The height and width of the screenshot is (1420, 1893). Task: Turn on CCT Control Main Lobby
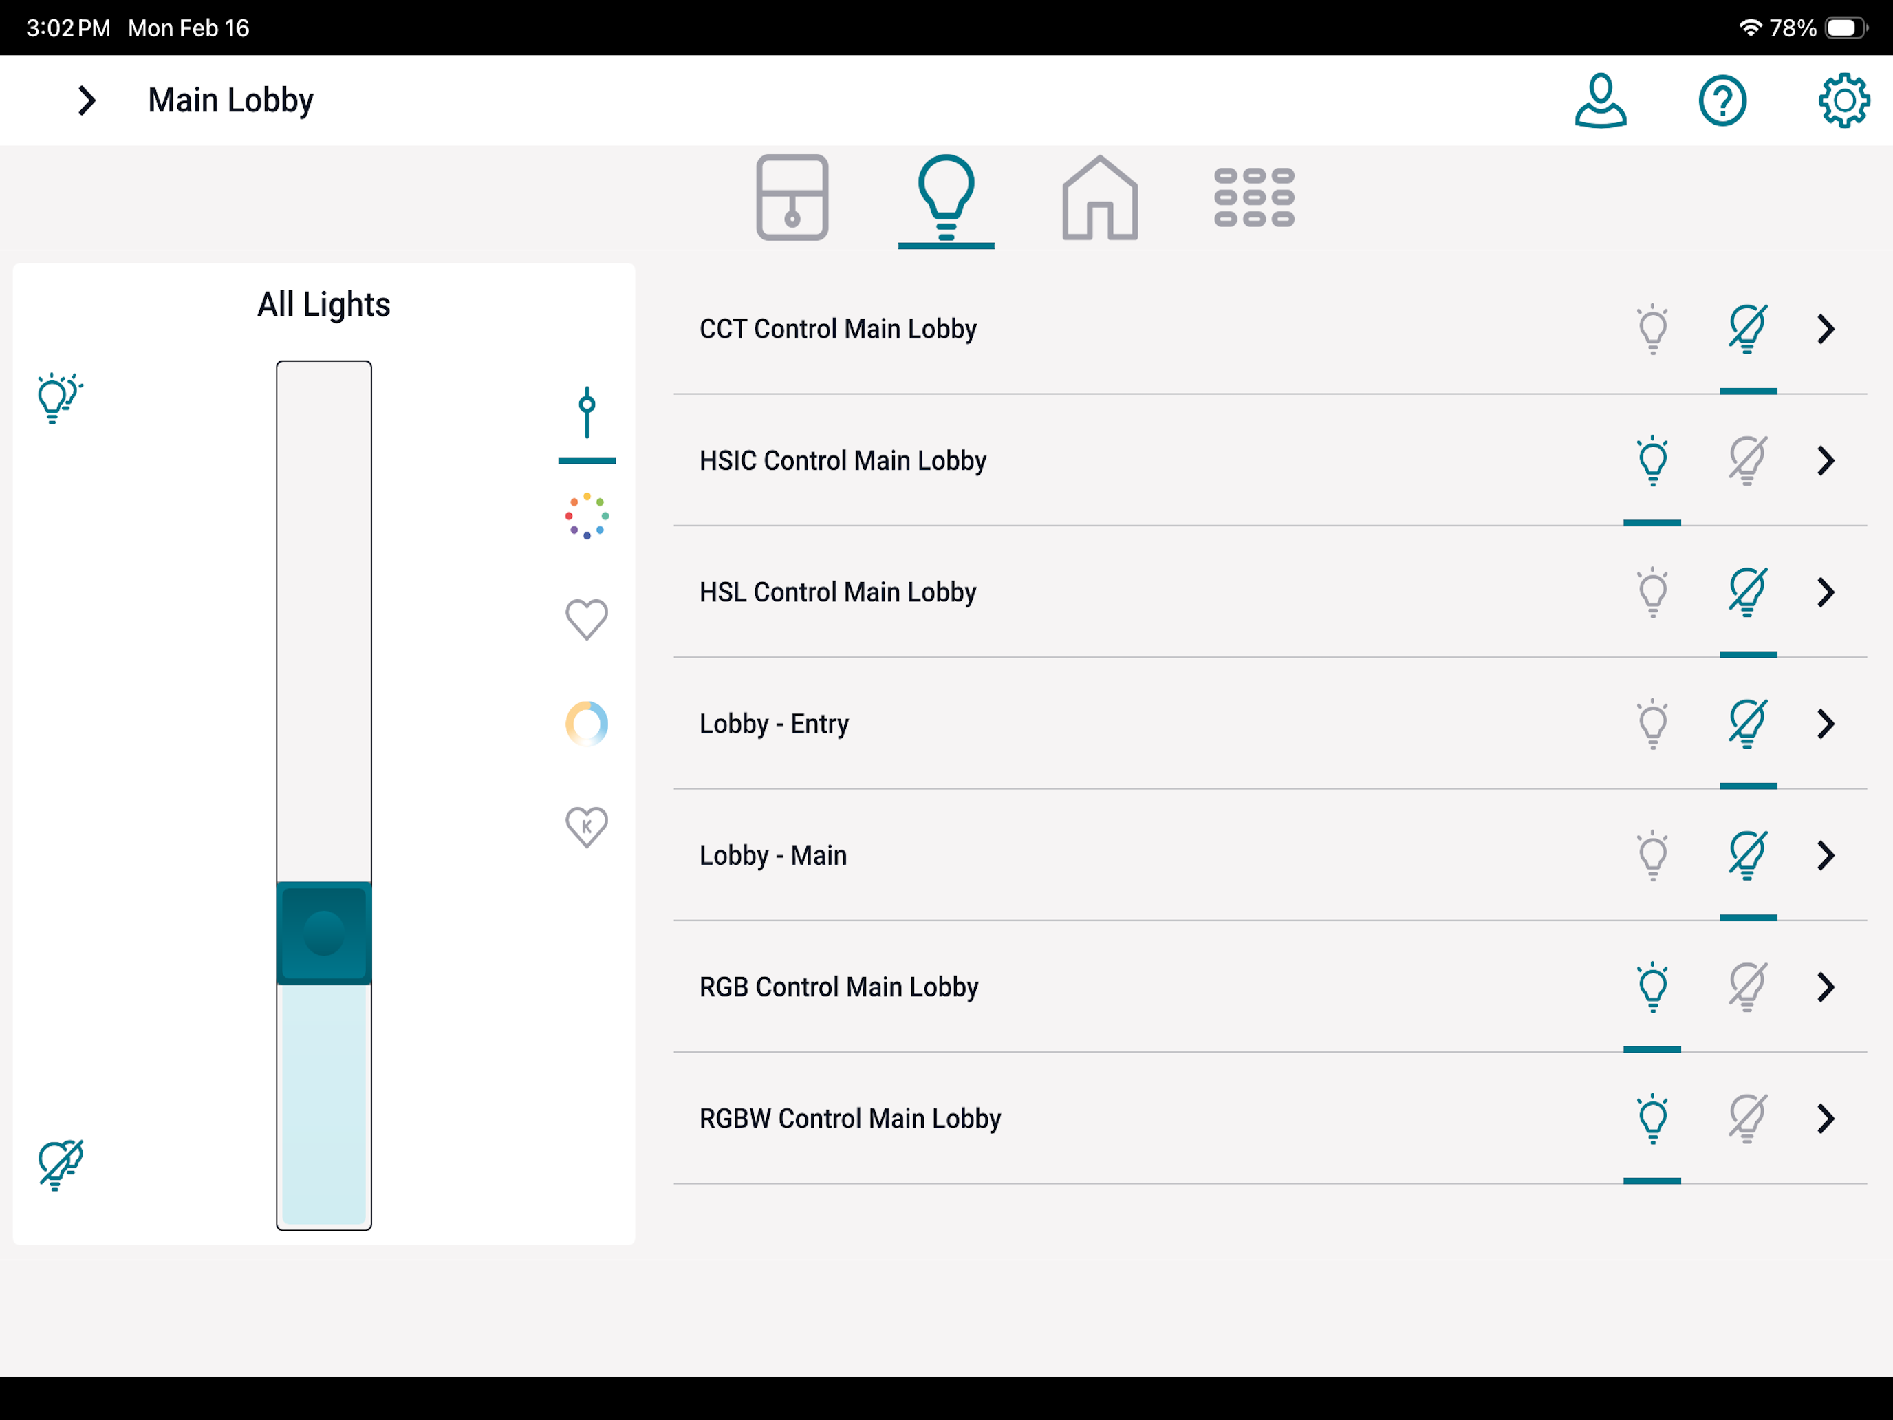click(x=1652, y=329)
